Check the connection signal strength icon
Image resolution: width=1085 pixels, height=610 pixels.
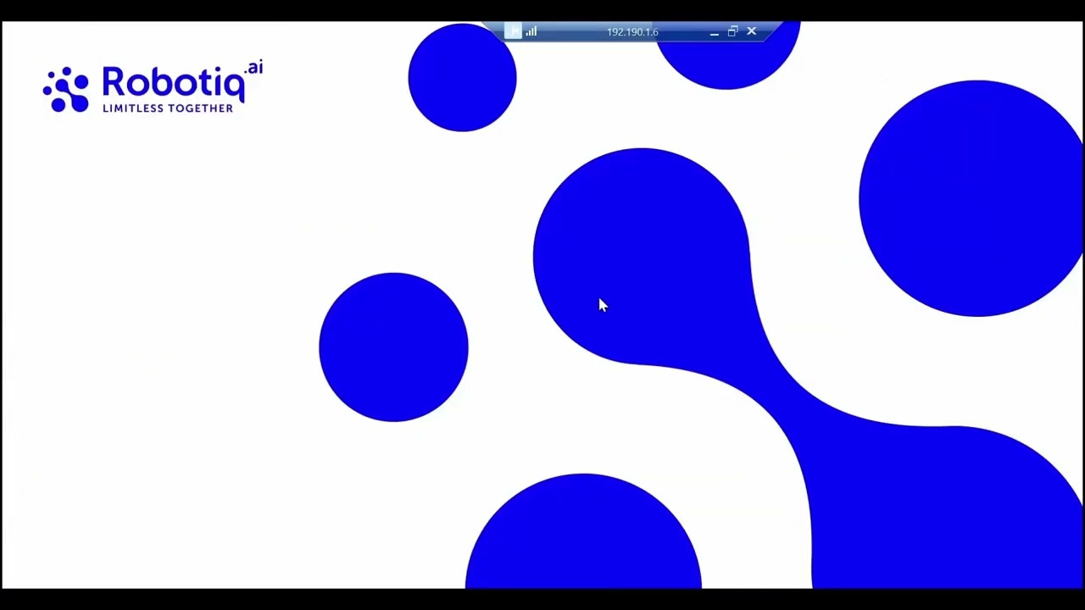tap(531, 32)
